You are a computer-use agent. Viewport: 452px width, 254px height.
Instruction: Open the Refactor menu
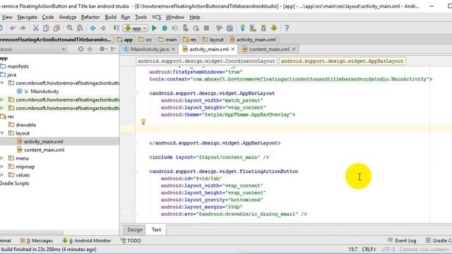pos(90,17)
